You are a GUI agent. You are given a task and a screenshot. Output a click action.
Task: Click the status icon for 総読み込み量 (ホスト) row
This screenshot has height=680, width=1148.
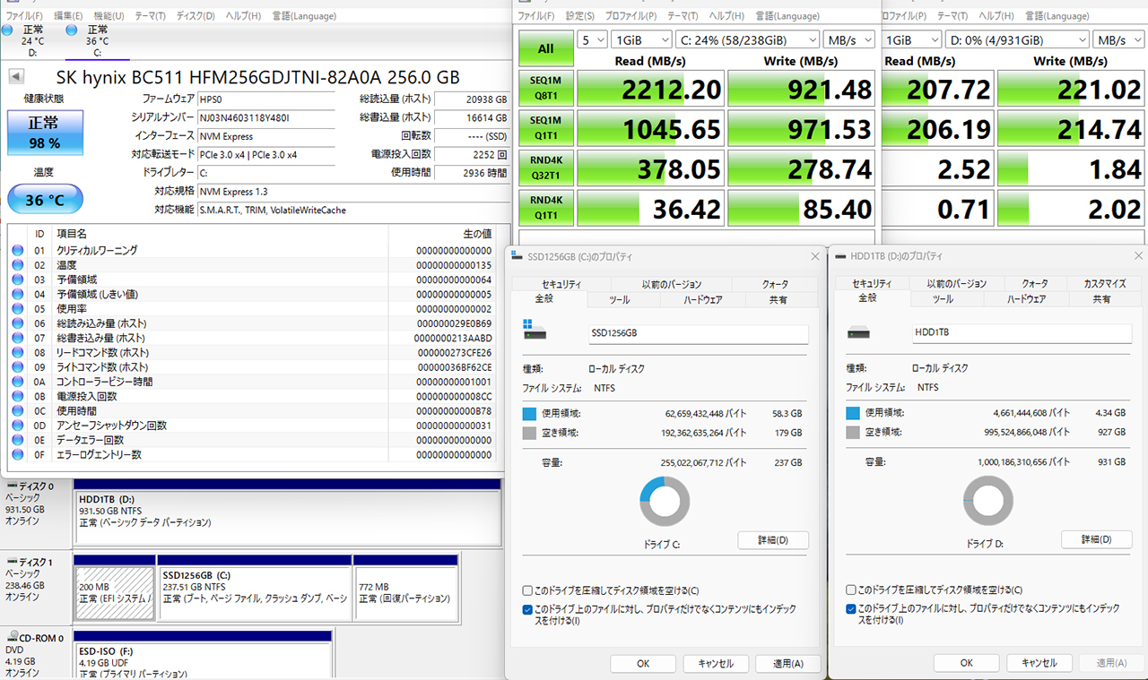point(17,323)
